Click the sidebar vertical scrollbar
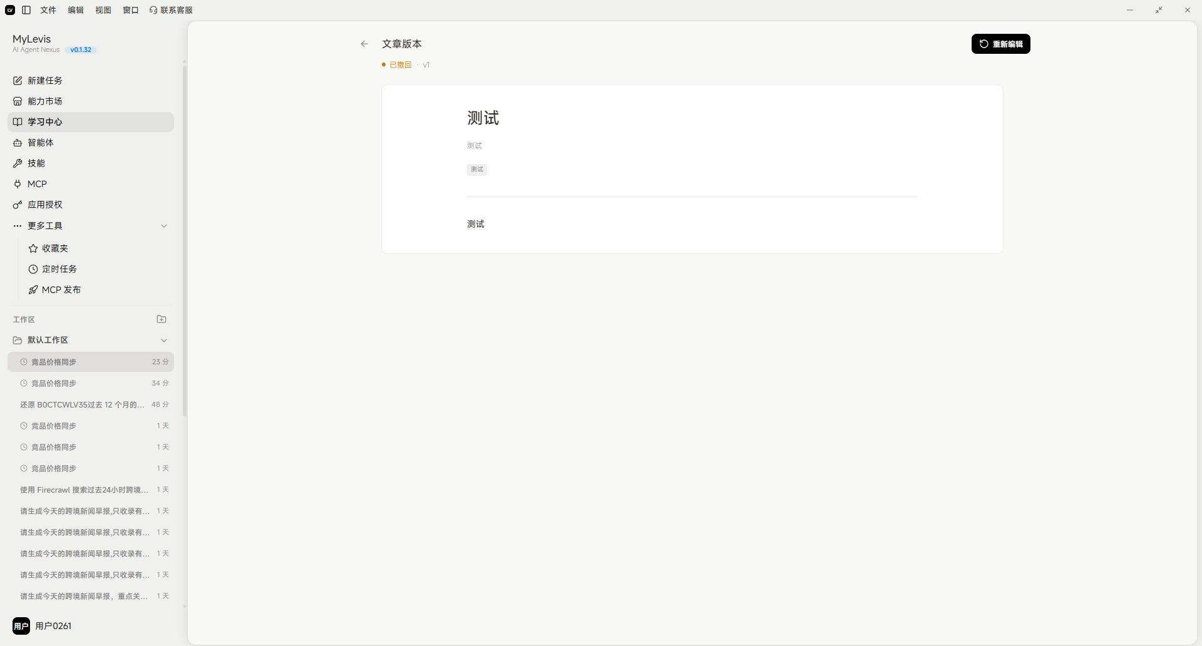Viewport: 1202px width, 646px height. tap(185, 241)
